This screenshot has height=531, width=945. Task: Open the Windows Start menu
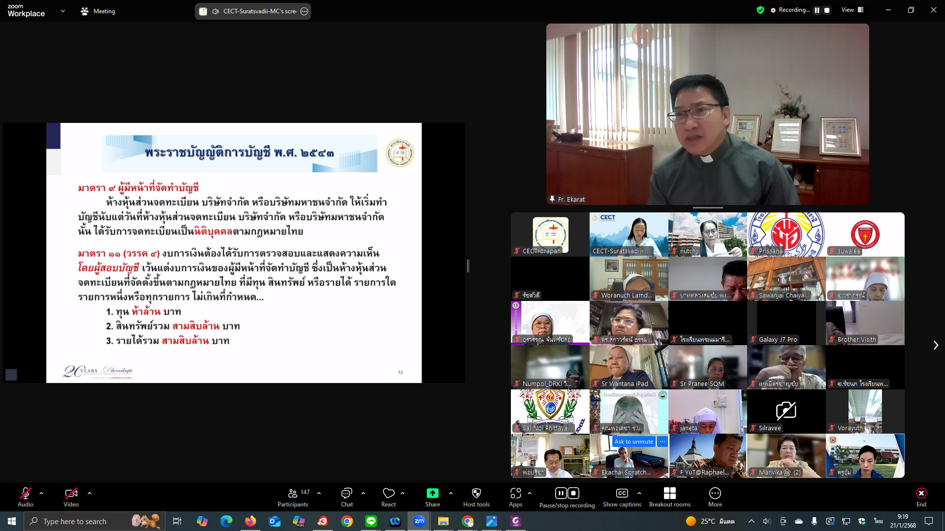pos(12,521)
